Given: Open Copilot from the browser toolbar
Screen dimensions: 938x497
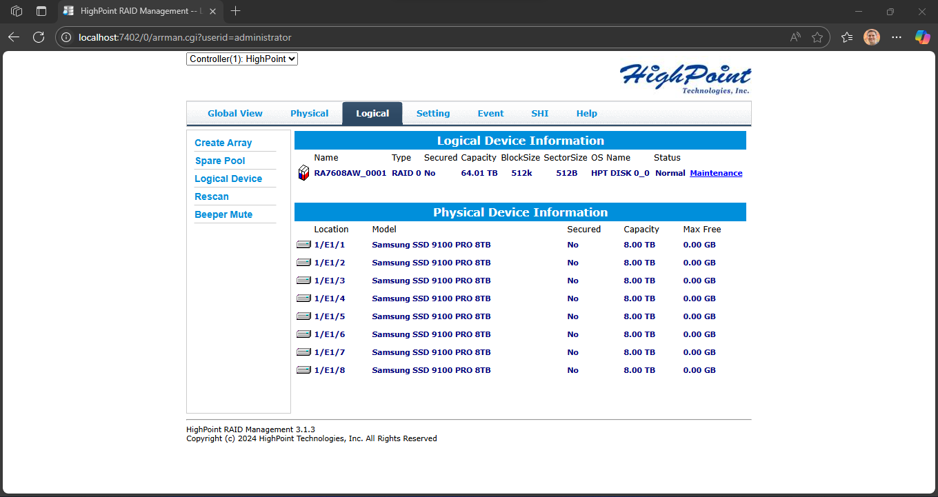Looking at the screenshot, I should click(x=922, y=37).
